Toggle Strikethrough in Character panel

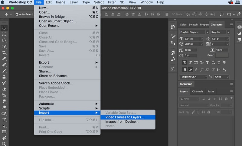pos(224,62)
